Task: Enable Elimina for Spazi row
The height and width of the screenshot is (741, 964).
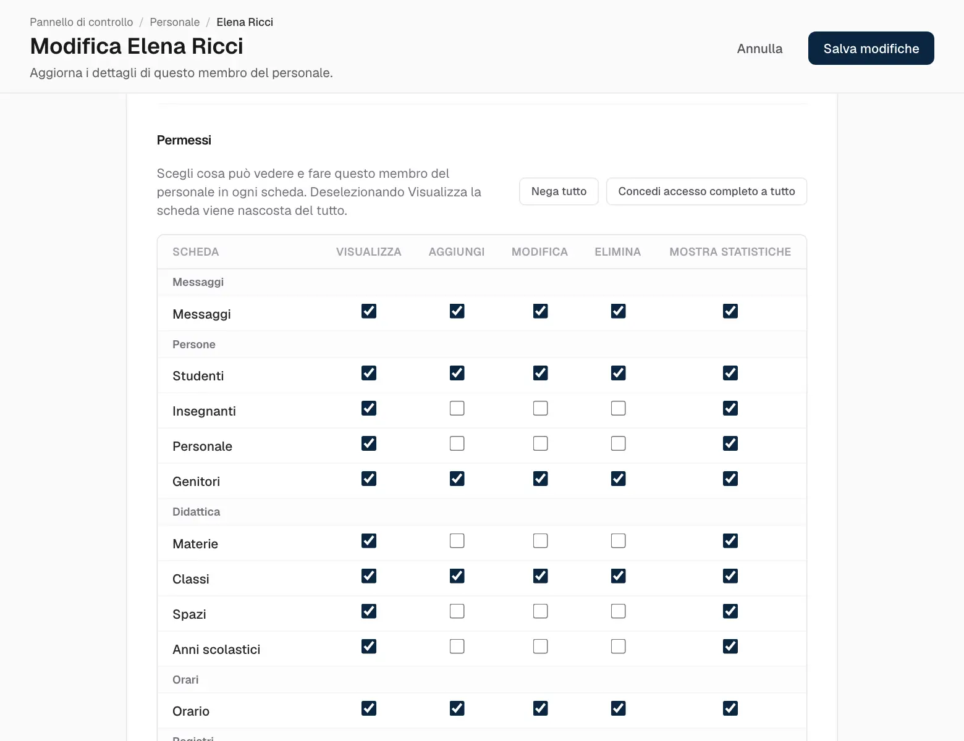Action: 618,611
